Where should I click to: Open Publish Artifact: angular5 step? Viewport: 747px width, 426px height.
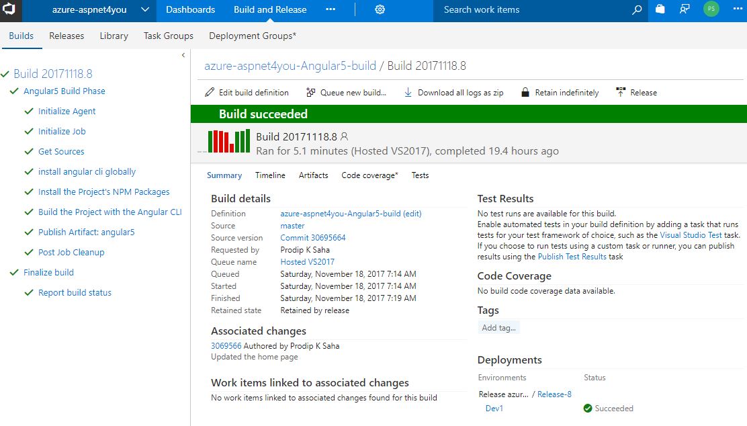(86, 232)
